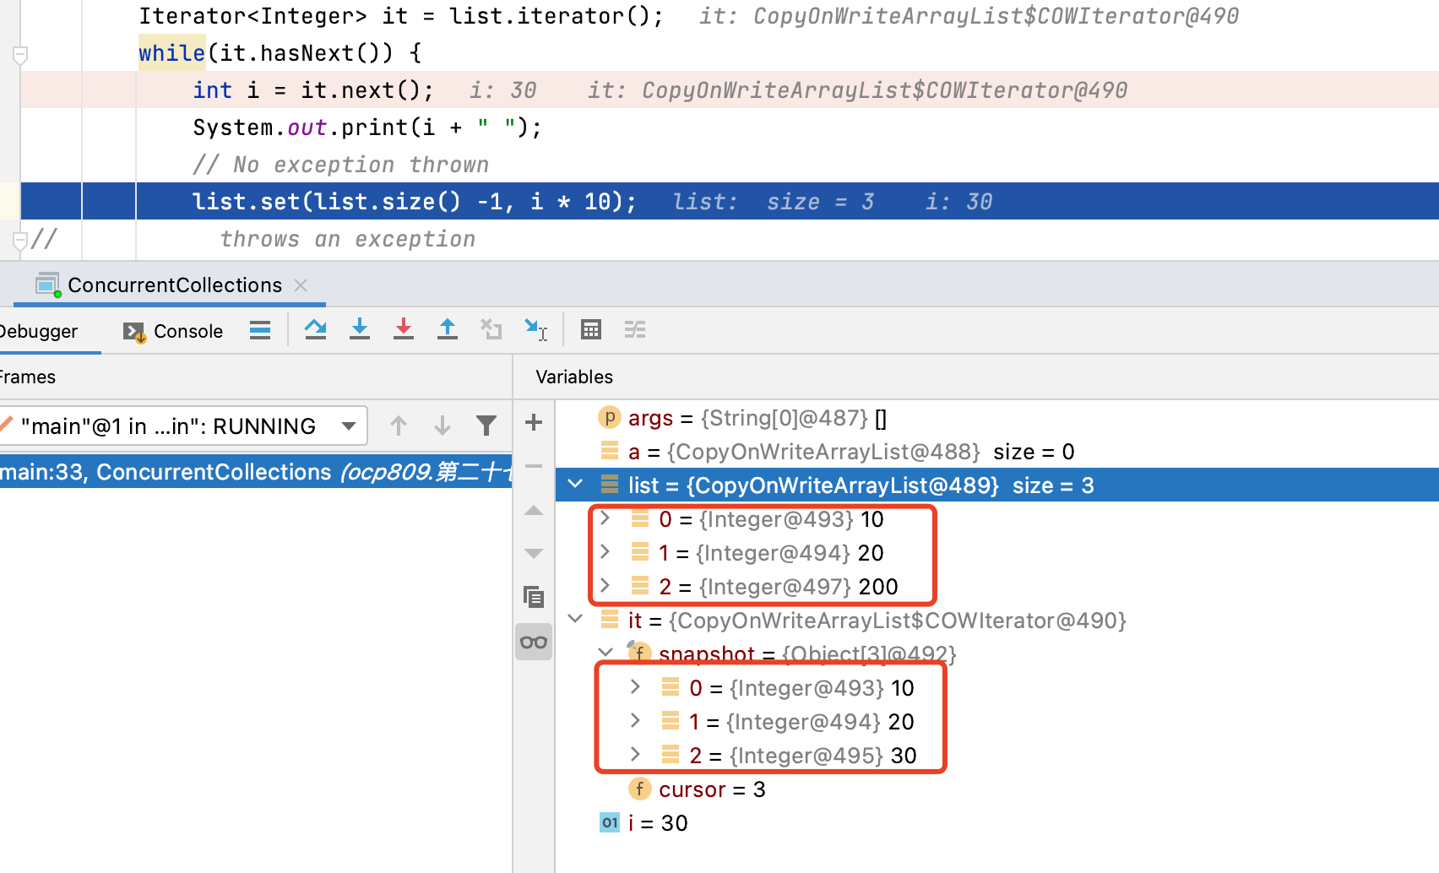
Task: Click the Step Over debugger icon
Action: click(x=316, y=329)
